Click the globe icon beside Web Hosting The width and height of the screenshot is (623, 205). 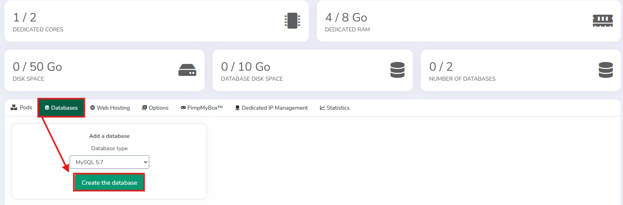click(92, 108)
